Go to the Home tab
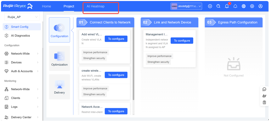 click(x=47, y=6)
